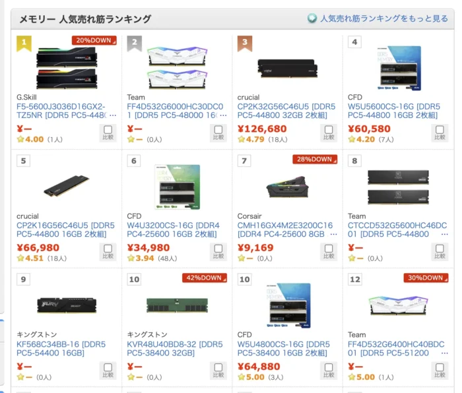
Task: Click the Team CTCCD532G5600HC46DC01 black memory image
Action: point(398,187)
